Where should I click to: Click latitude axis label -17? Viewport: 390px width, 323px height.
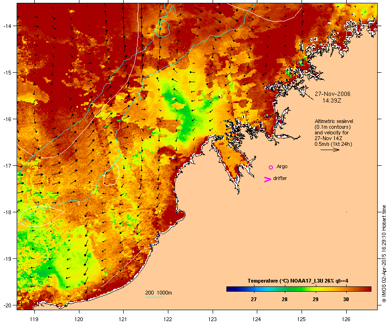(x=7, y=165)
